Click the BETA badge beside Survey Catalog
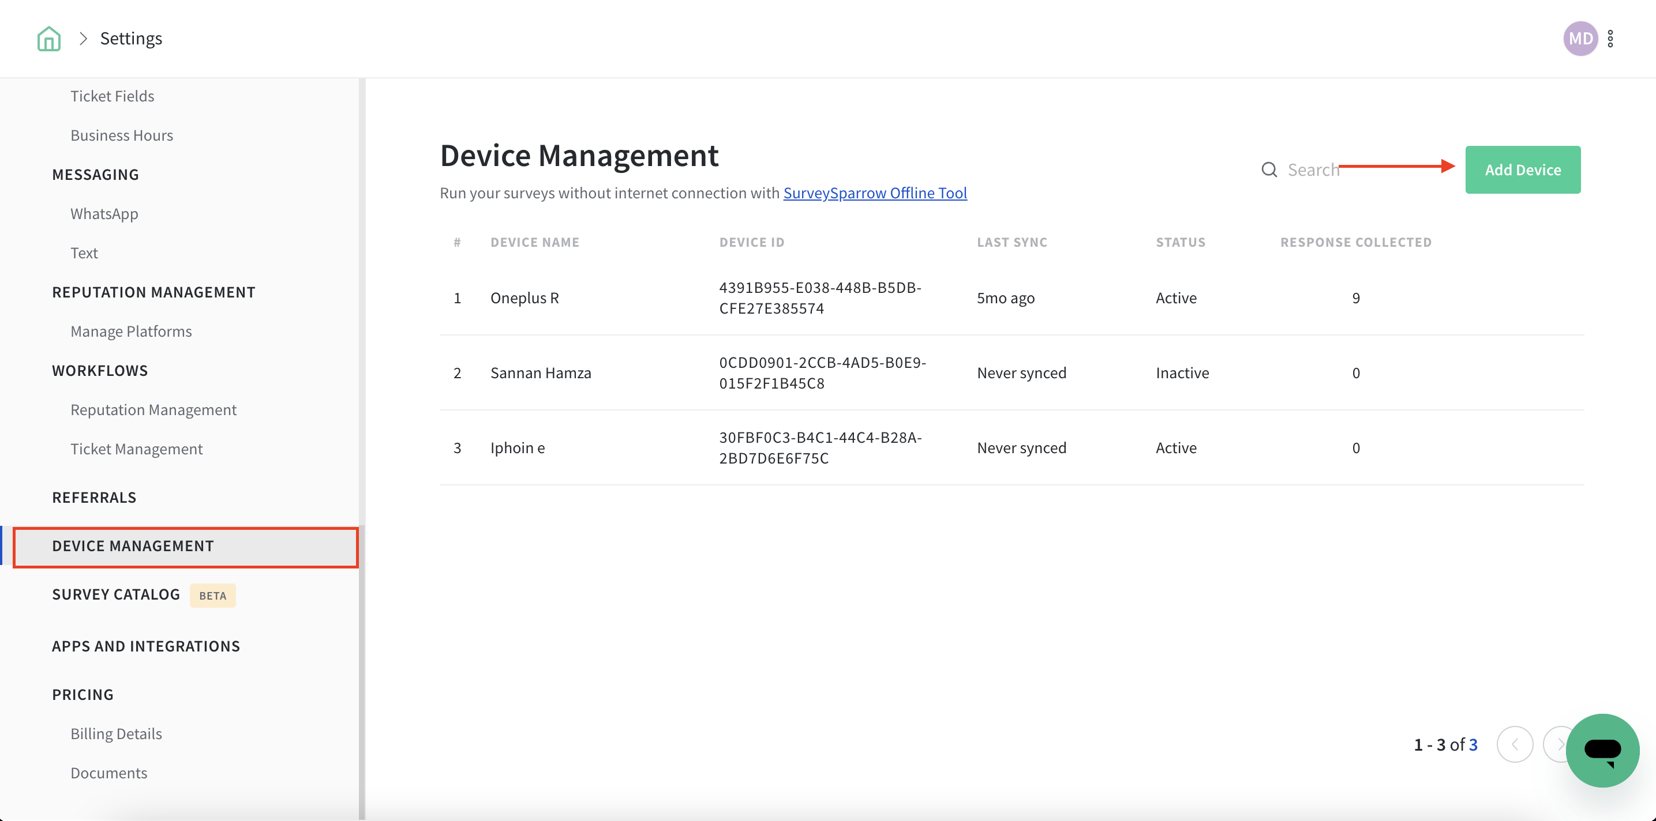 pos(212,596)
